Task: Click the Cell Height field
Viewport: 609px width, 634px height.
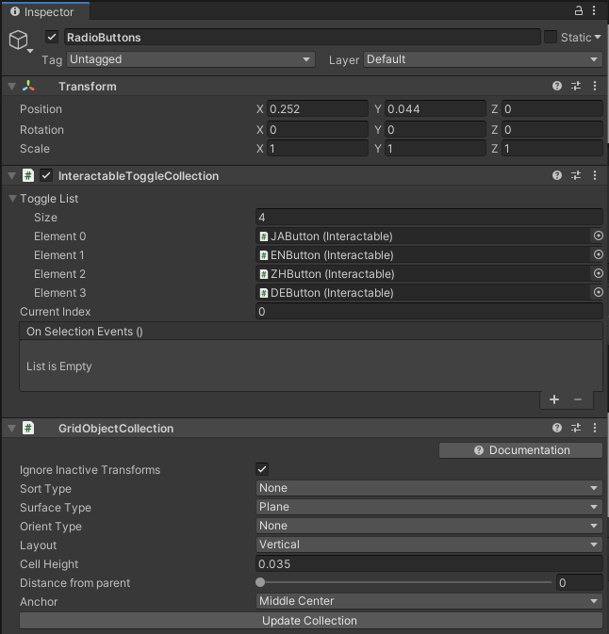Action: (429, 563)
